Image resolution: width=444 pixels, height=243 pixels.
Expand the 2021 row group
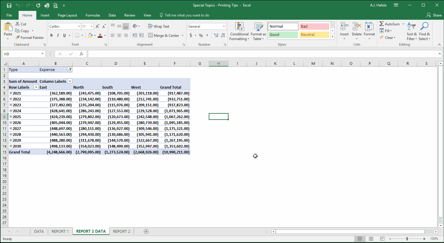click(11, 93)
